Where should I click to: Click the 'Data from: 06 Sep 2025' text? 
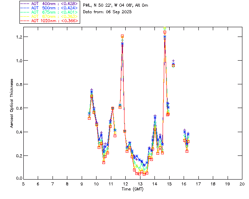pos(107,12)
